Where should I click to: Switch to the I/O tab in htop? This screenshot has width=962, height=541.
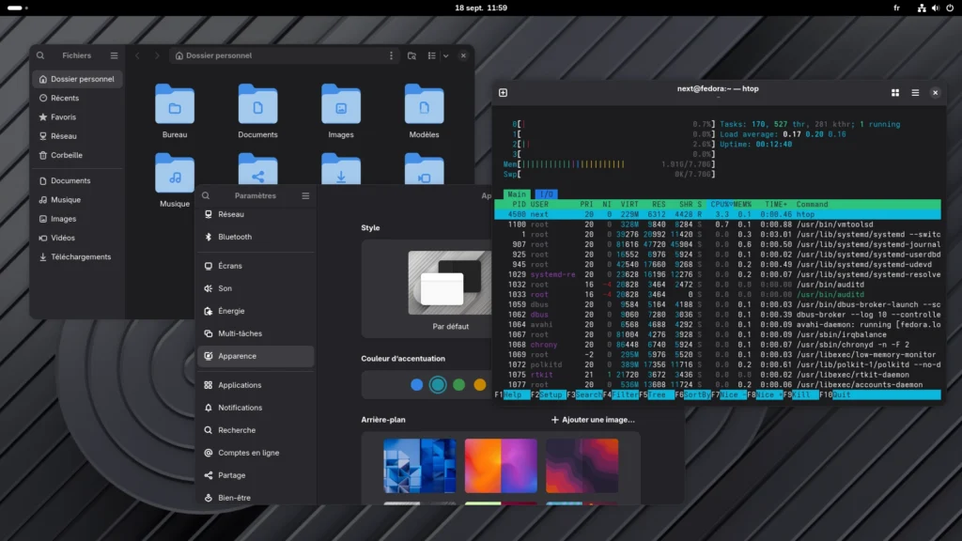[547, 193]
